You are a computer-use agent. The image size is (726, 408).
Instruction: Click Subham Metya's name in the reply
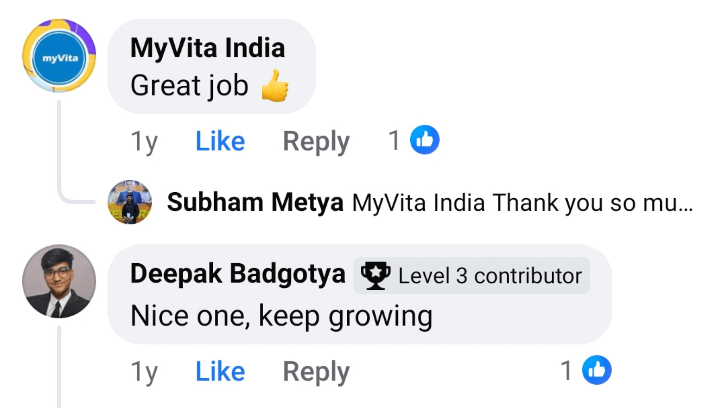pos(255,202)
